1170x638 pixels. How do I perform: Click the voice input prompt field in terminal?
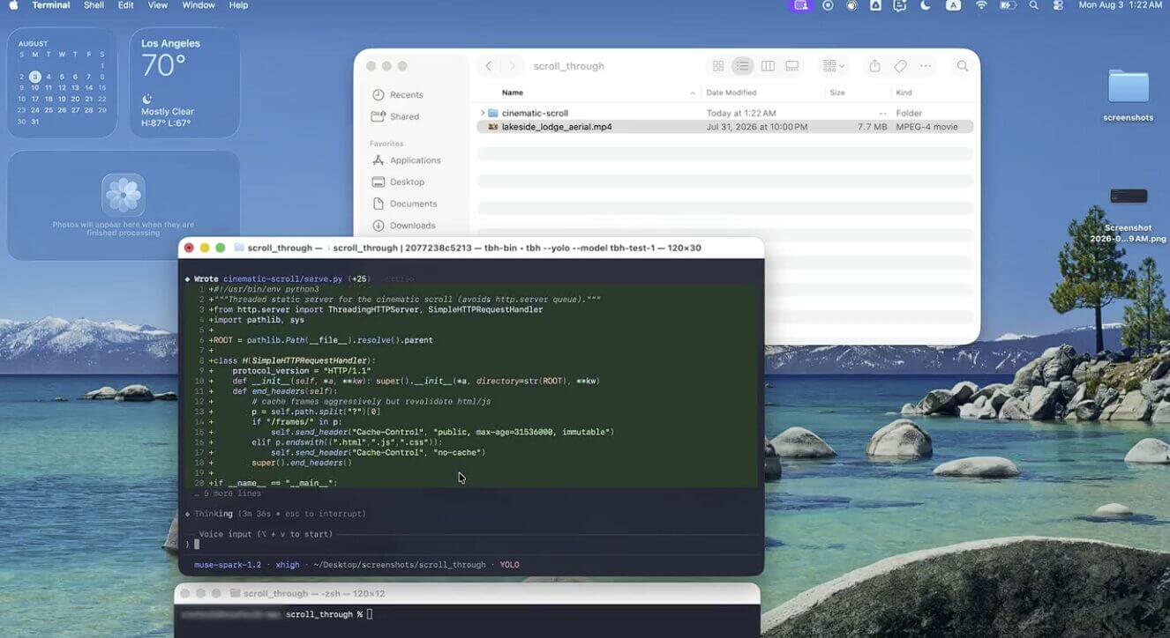471,544
